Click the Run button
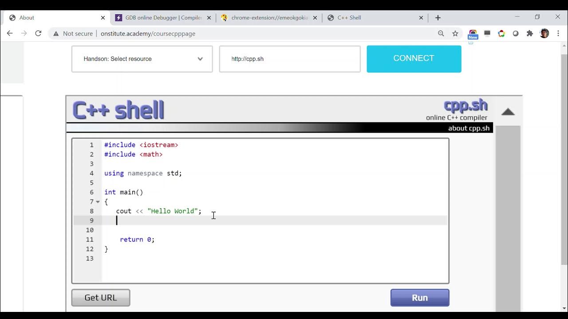Image resolution: width=568 pixels, height=319 pixels. (420, 298)
